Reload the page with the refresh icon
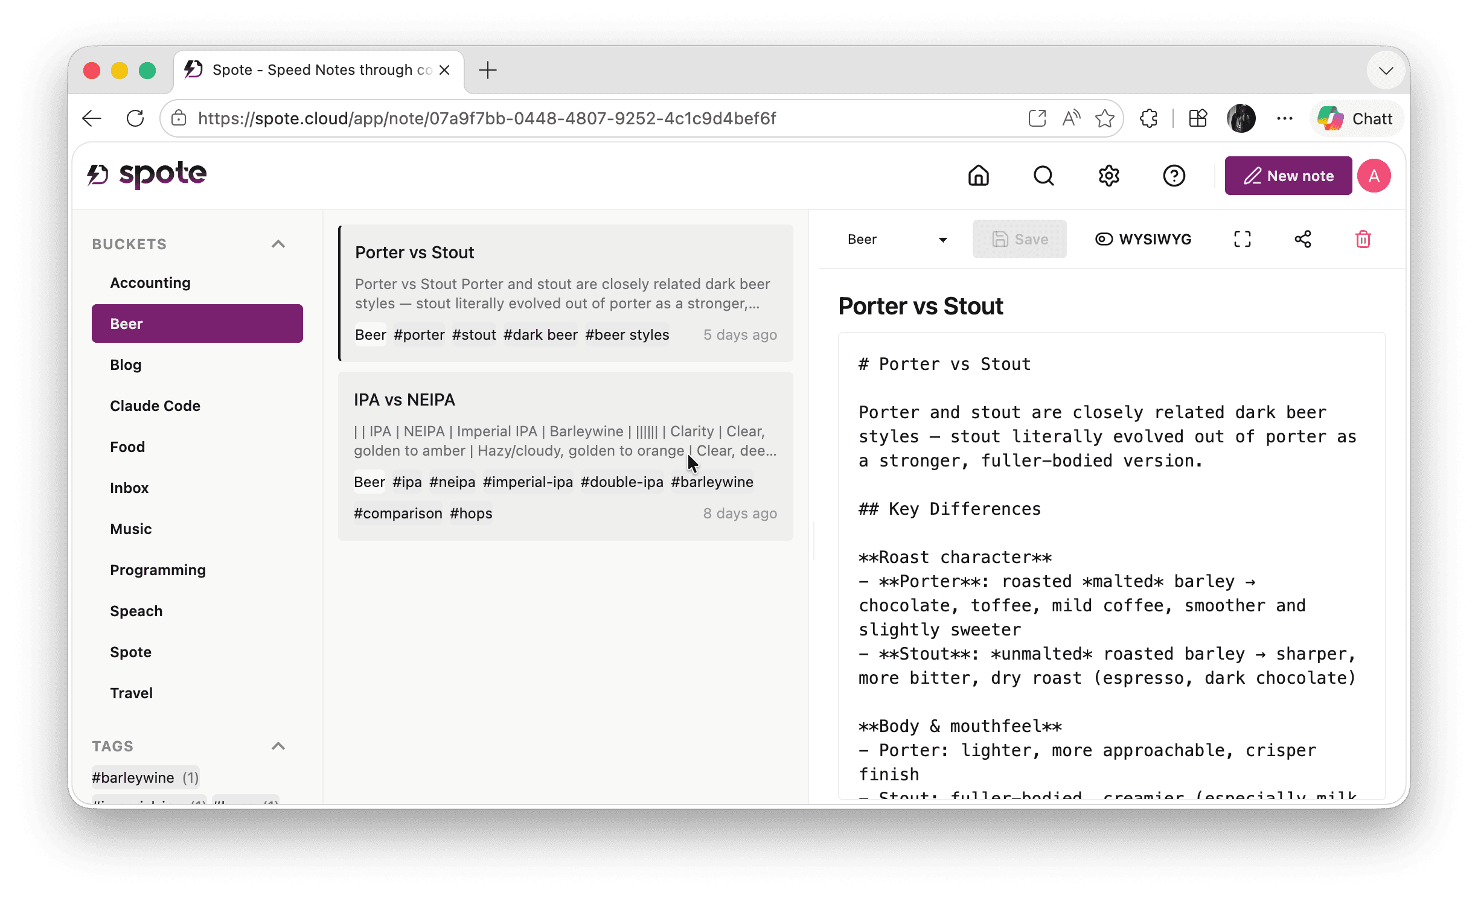 (135, 118)
